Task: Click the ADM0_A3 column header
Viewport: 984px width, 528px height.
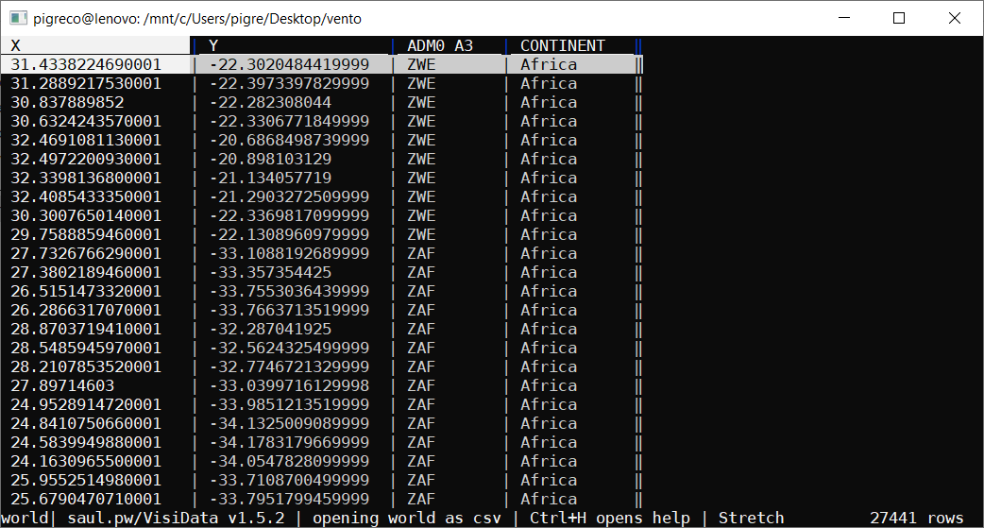Action: 439,45
